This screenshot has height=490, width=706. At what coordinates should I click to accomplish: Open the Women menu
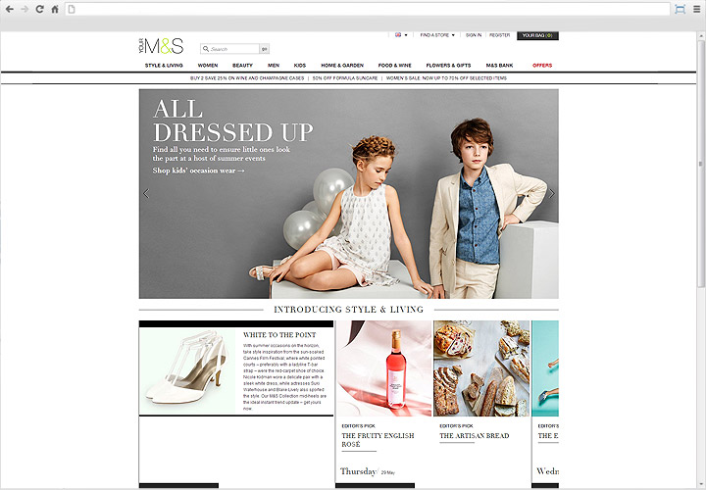coord(208,66)
